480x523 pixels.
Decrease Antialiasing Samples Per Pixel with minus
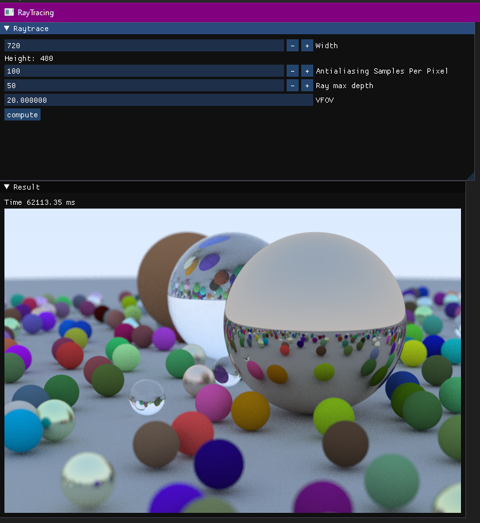[x=292, y=71]
